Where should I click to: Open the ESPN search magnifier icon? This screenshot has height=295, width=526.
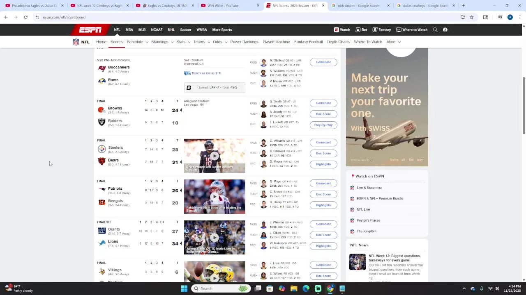pos(435,30)
